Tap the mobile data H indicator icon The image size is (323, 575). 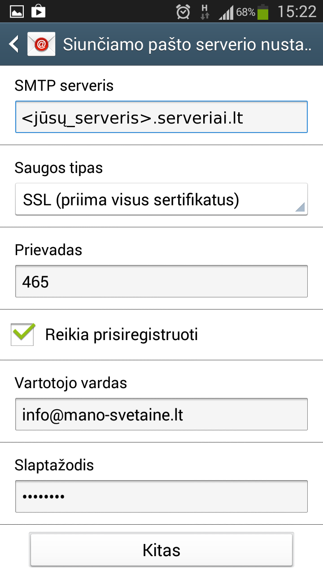[x=205, y=12]
